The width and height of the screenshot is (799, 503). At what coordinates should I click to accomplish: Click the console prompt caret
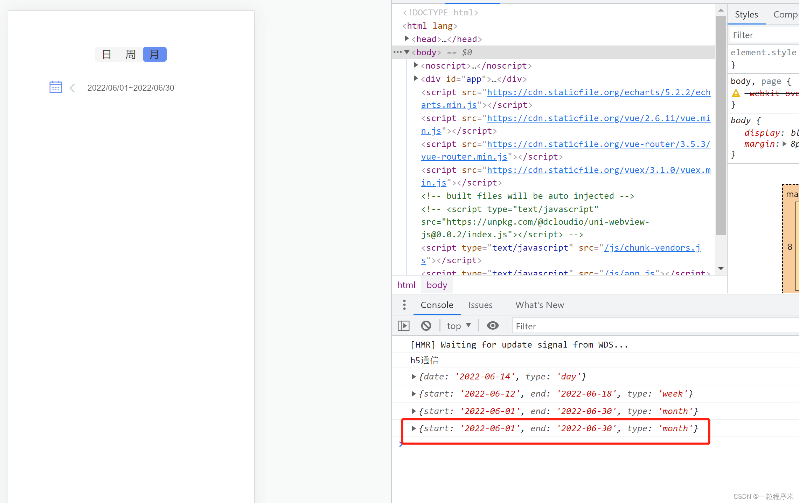click(401, 444)
